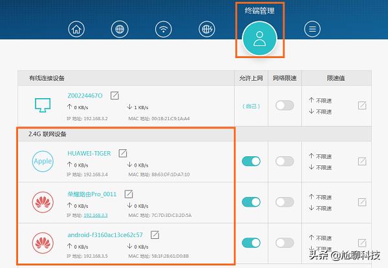Screen dimensions: 388x268
Task: Click the 允许上网 column header
Action: point(251,78)
